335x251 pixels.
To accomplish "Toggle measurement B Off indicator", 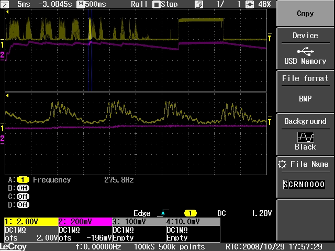I will [x=23, y=188].
